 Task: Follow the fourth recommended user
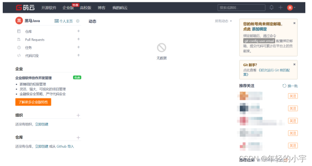[293, 133]
